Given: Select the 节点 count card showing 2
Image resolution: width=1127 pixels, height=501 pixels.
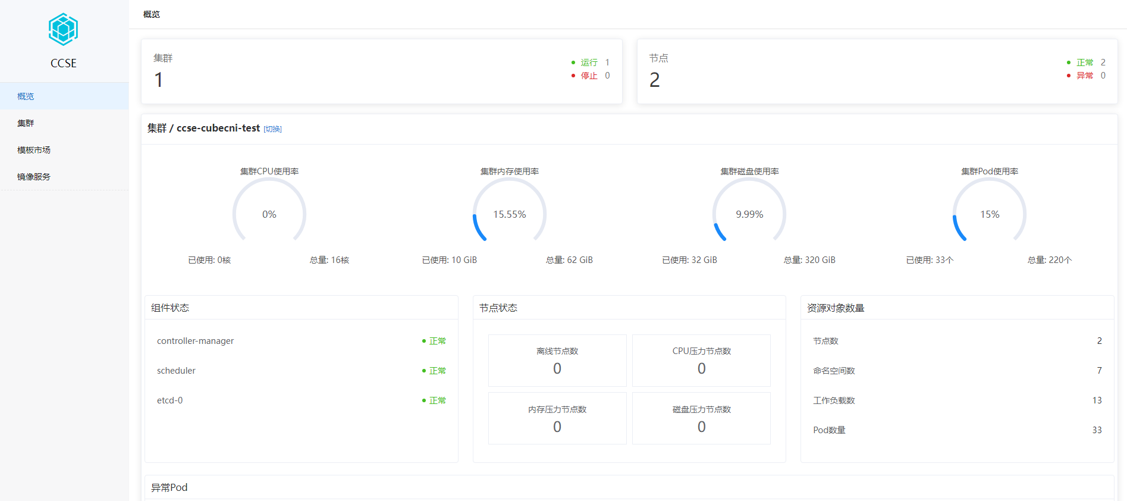Looking at the screenshot, I should pyautogui.click(x=877, y=71).
